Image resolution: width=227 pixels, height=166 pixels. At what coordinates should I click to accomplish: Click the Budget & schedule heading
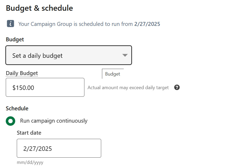coord(39,8)
